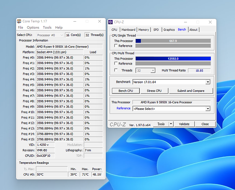Click the multi thread score bar 12592.0
Image resolution: width=235 pixels, height=190 pixels.
(x=173, y=59)
